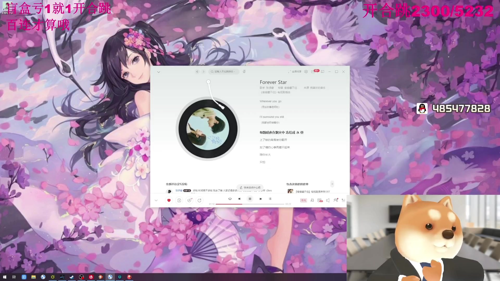
Task: Collapse the player view with top-left chevron
Action: pyautogui.click(x=159, y=72)
